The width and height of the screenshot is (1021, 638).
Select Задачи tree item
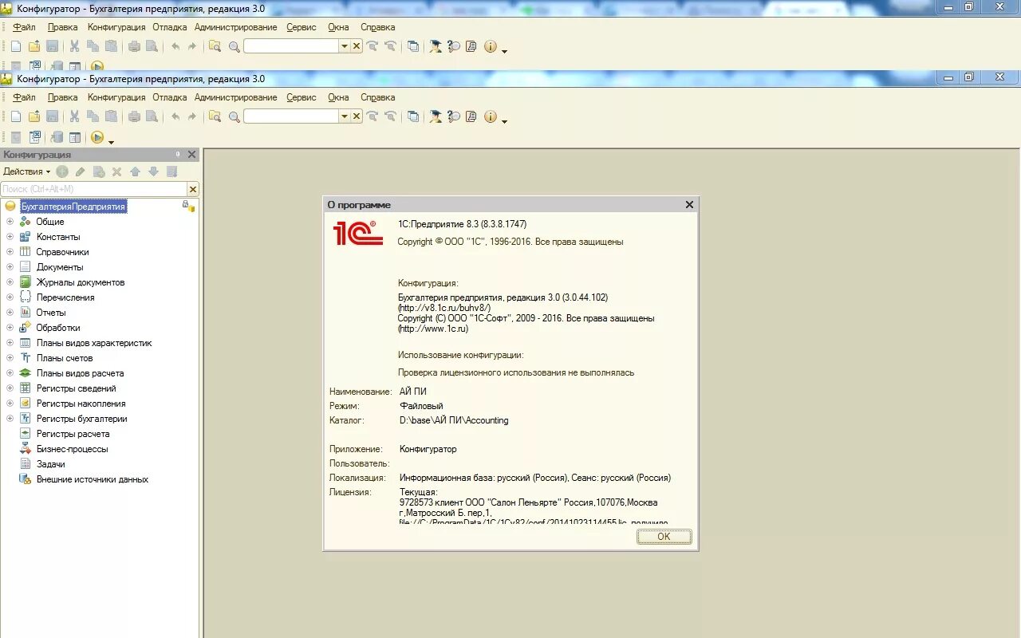tap(51, 464)
